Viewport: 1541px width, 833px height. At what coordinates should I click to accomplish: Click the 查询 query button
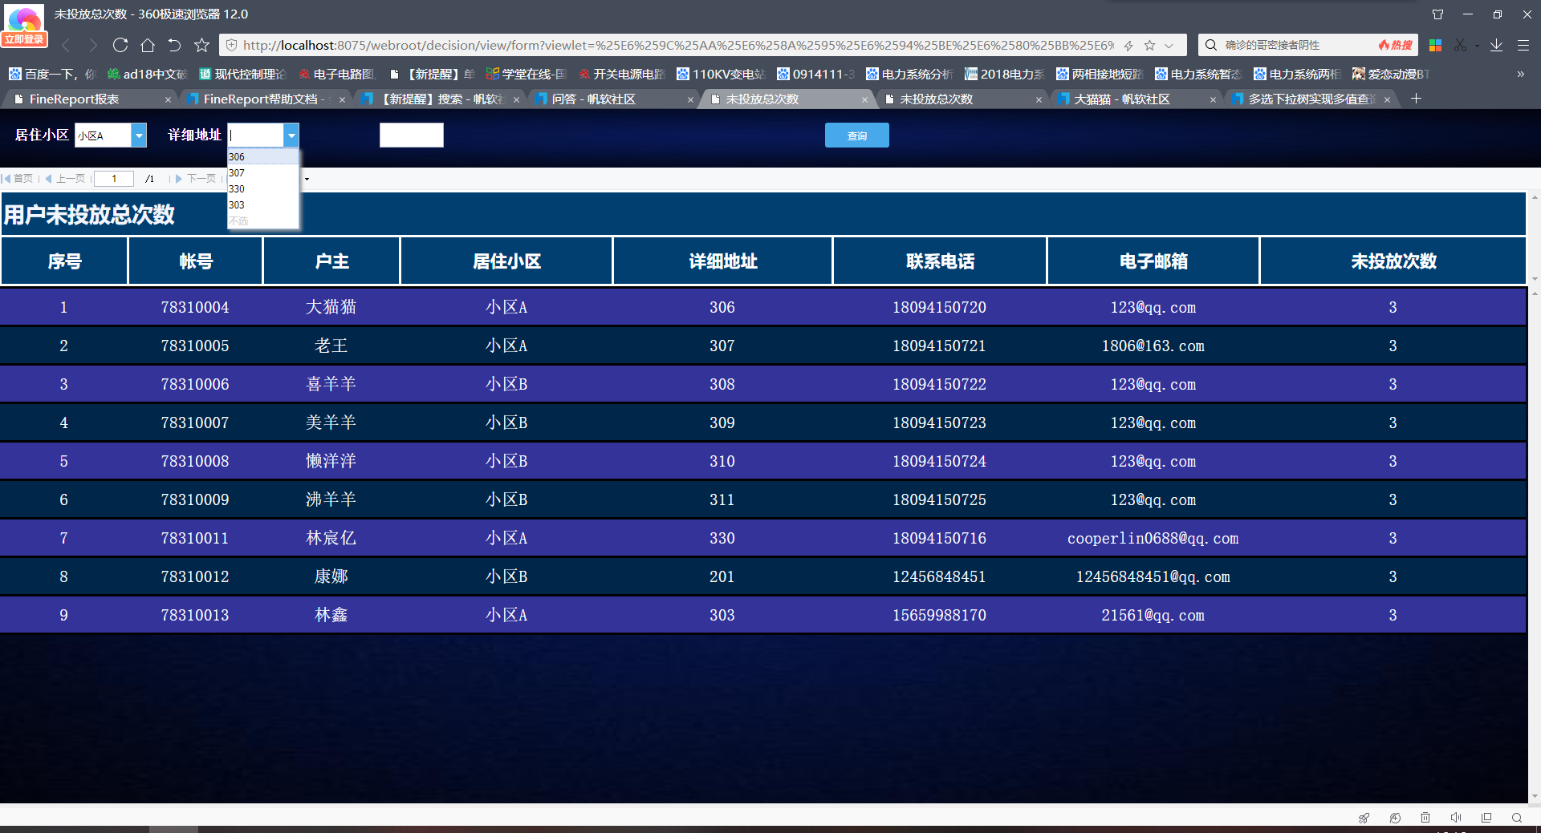[856, 135]
